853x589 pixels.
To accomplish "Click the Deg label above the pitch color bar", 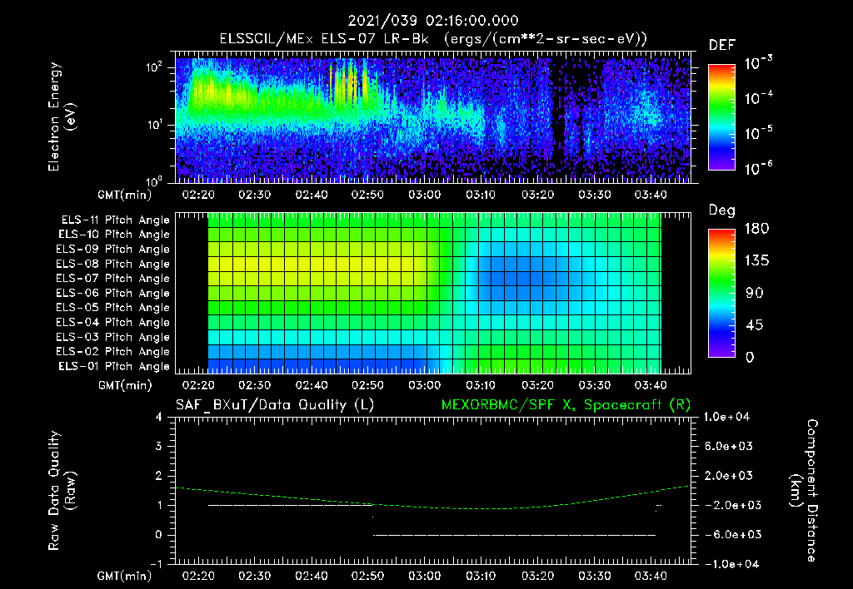I will tap(722, 210).
